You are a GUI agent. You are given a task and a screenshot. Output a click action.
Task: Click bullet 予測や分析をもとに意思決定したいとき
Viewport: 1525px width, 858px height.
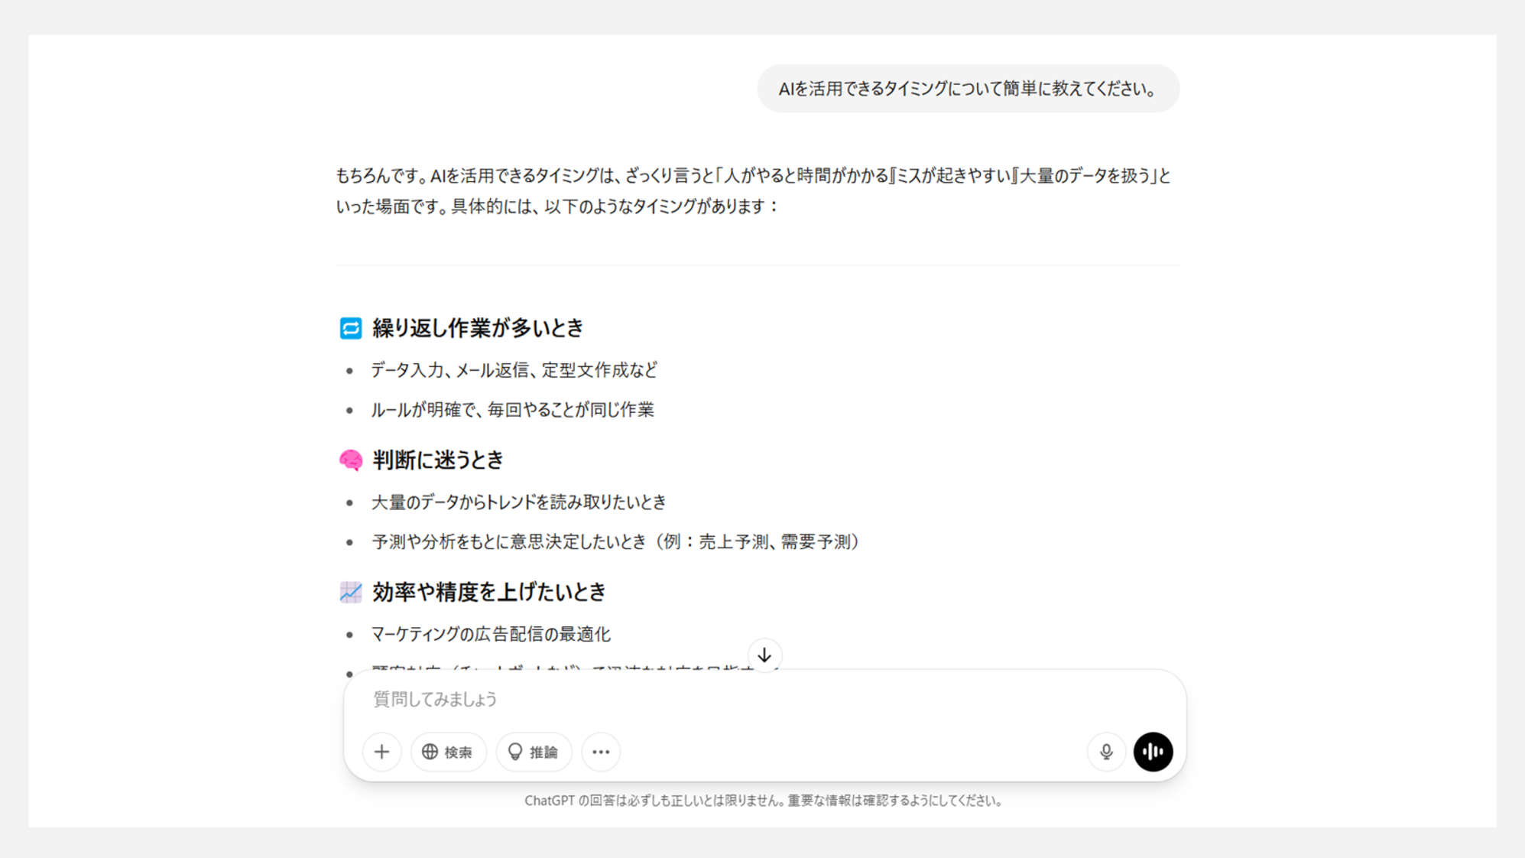(616, 541)
